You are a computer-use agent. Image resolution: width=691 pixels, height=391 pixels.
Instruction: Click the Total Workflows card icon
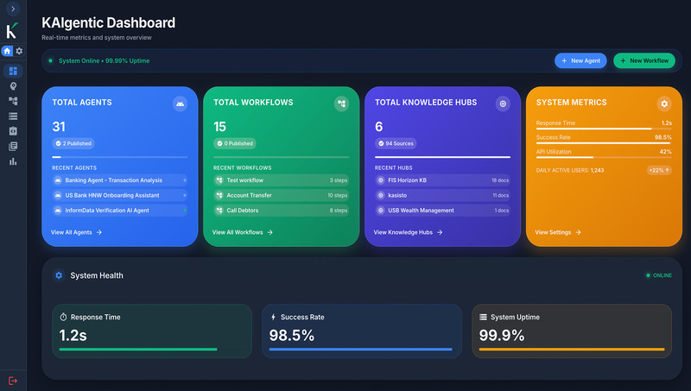tap(341, 104)
